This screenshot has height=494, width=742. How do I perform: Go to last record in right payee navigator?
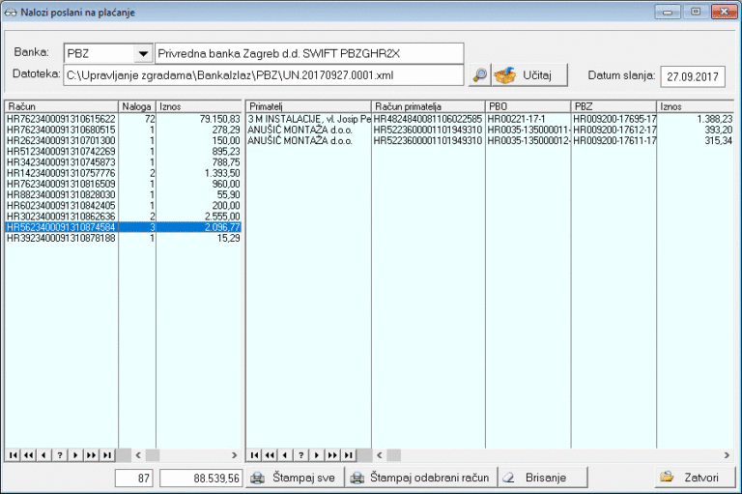(x=349, y=454)
